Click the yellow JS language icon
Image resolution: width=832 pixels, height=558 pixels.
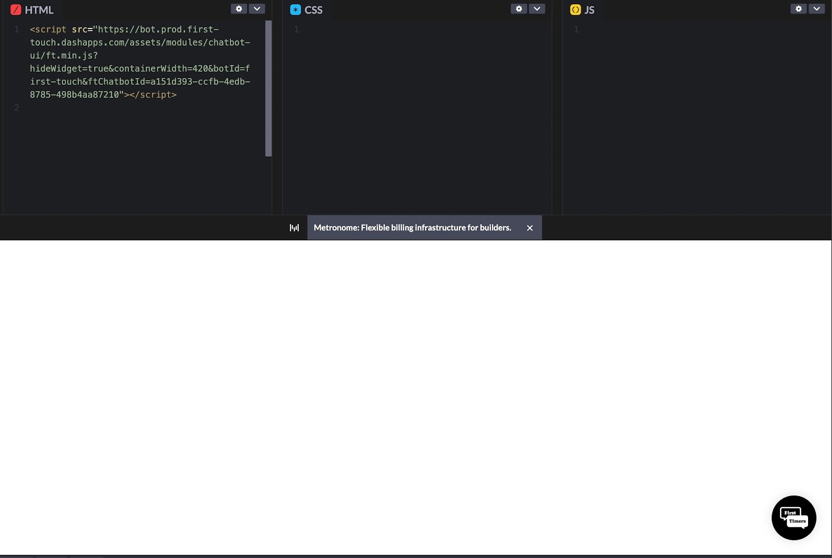pyautogui.click(x=575, y=10)
